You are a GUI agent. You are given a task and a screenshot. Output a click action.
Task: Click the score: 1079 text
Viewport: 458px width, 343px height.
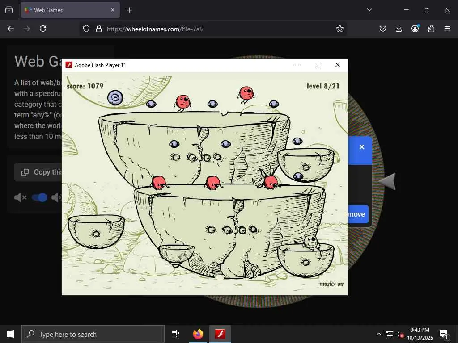85,86
